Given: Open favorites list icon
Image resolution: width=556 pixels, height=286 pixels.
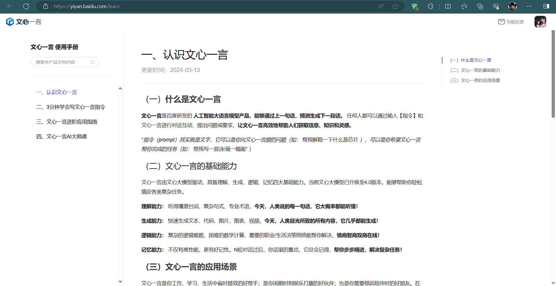Looking at the screenshot, I should pyautogui.click(x=464, y=6).
